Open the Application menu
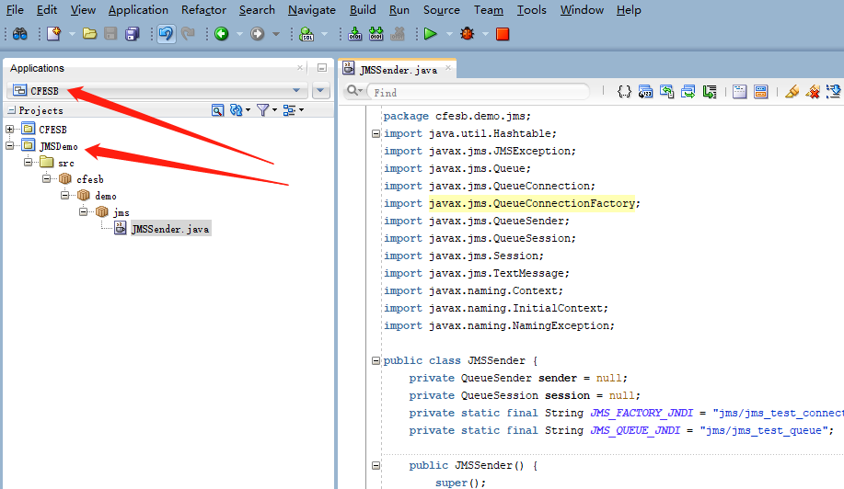The height and width of the screenshot is (489, 844). [x=138, y=10]
